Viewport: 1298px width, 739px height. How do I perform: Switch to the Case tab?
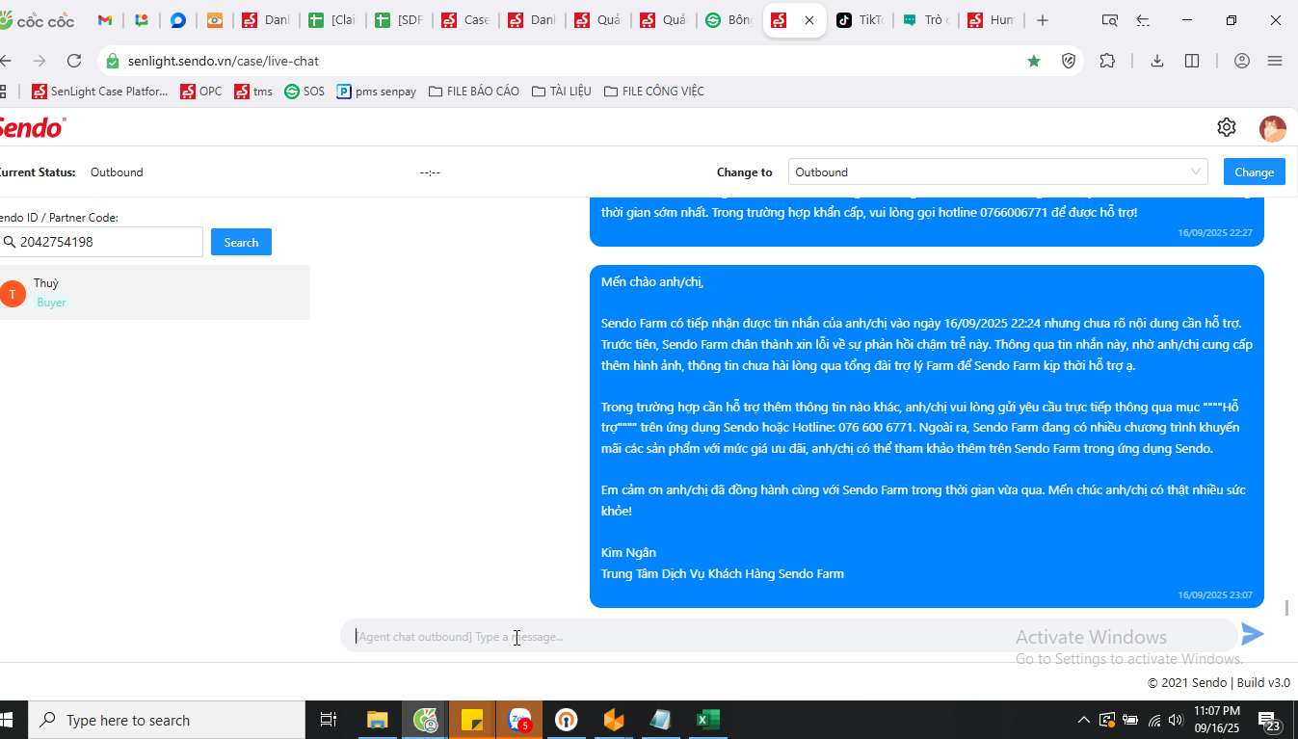pyautogui.click(x=465, y=20)
